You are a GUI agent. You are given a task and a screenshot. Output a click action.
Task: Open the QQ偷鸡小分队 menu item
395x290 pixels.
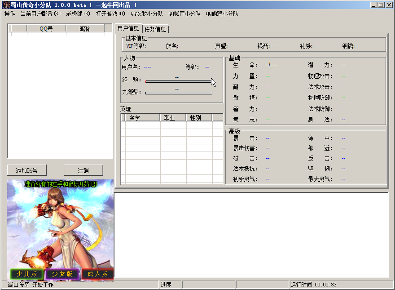tap(222, 13)
